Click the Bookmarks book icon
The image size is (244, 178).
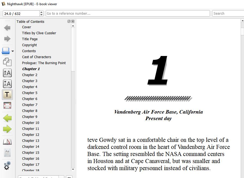pyautogui.click(x=7, y=142)
